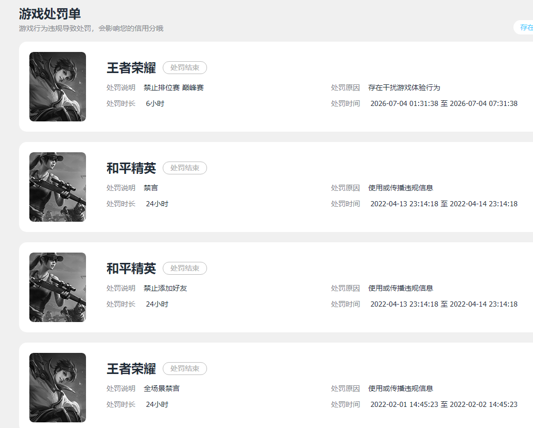Select the 24小时 duration on the 全场景禁言 card
Viewport: 533px width, 428px height.
click(157, 404)
